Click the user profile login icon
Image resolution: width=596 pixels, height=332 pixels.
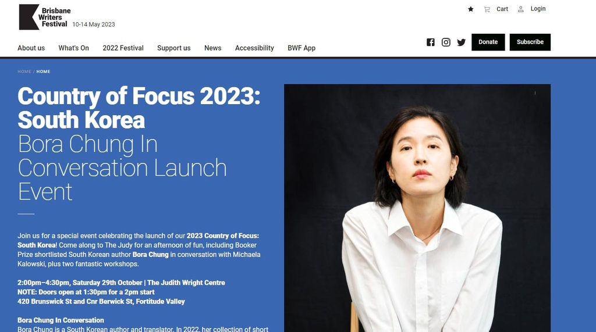click(521, 9)
